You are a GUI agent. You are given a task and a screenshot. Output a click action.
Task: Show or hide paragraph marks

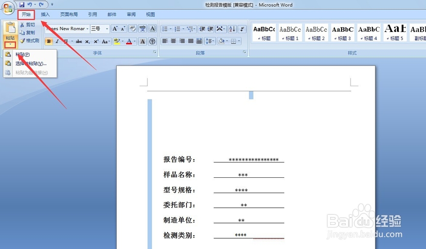[242, 29]
